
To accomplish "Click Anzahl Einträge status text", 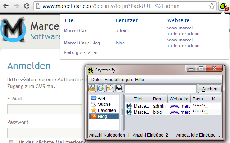I will tap(151, 135).
